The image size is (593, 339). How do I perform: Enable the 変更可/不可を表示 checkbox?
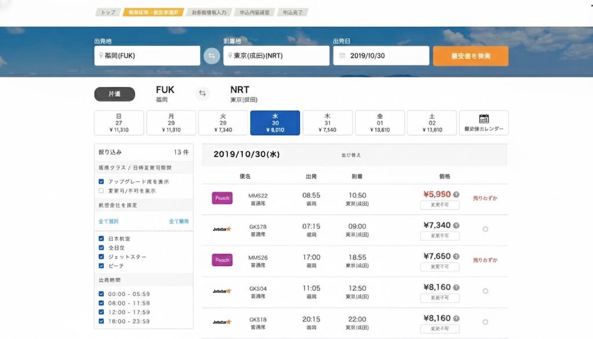coord(101,191)
